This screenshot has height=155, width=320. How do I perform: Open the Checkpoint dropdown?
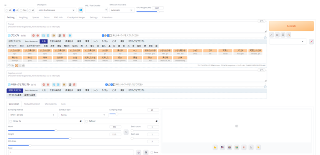(57, 10)
